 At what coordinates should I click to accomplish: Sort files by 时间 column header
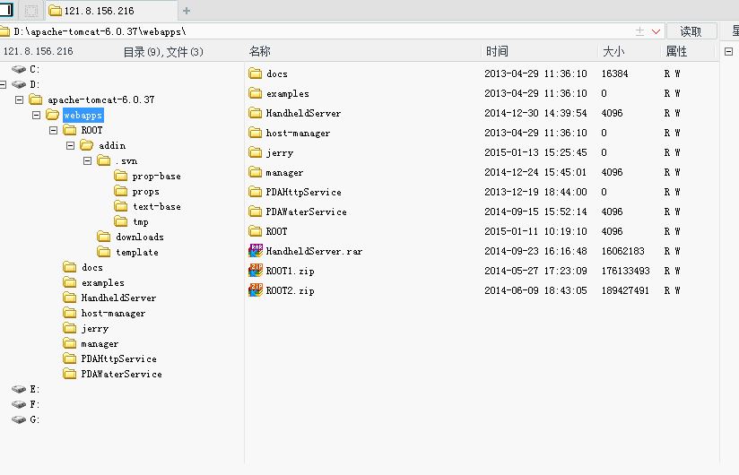[497, 51]
